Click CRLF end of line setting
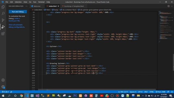The image size is (174, 98). coord(146,92)
